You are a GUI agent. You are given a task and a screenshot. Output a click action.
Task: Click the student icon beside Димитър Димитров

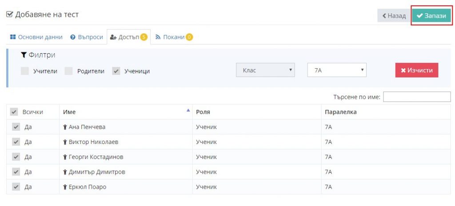click(65, 172)
